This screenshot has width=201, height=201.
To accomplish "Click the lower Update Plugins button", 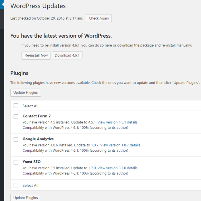I will coord(26,198).
